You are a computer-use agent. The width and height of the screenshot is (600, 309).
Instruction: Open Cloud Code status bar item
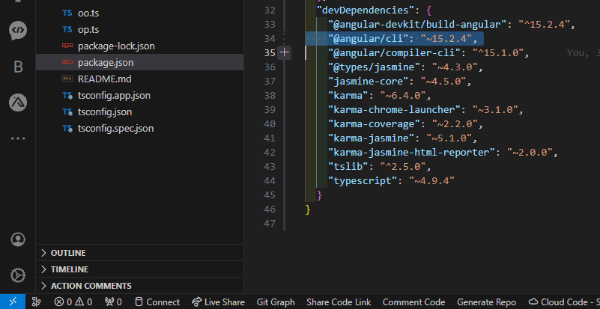[563, 302]
